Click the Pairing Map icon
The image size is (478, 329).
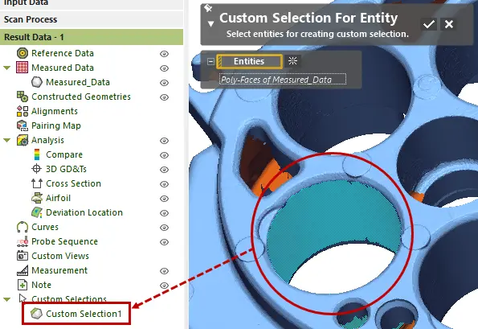pyautogui.click(x=22, y=125)
